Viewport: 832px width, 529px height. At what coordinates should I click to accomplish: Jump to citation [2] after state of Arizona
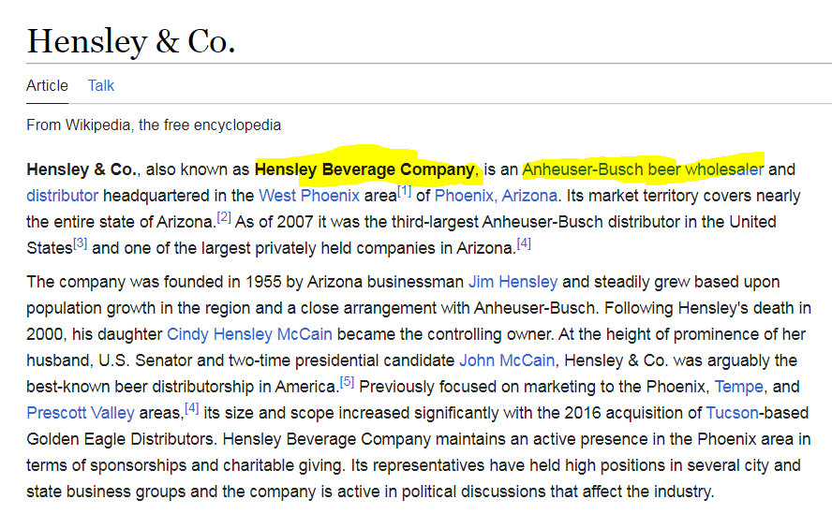(224, 217)
